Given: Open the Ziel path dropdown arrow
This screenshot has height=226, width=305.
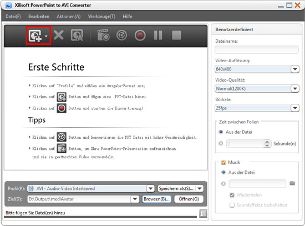Looking at the screenshot, I should pyautogui.click(x=135, y=199).
